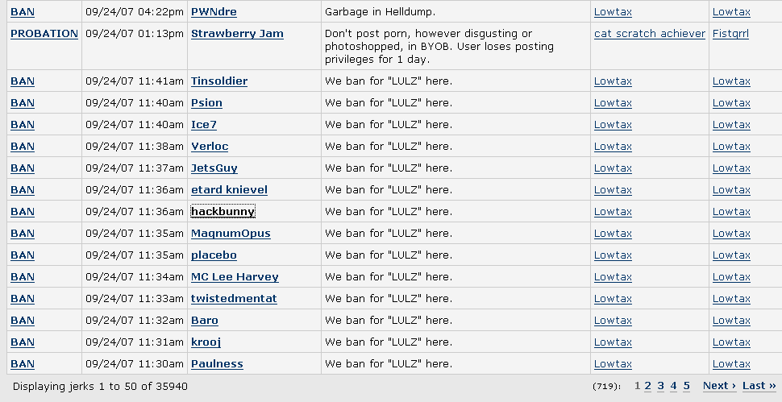Open MagnumOpus user link
782x402 pixels.
231,234
